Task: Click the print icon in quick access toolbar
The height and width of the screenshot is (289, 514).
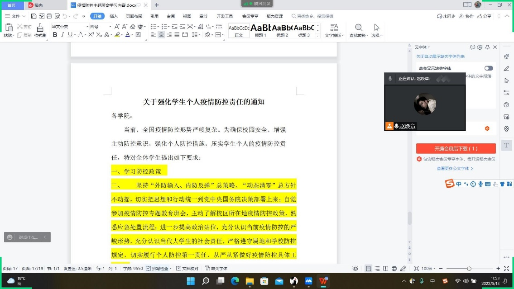Action: click(x=49, y=16)
